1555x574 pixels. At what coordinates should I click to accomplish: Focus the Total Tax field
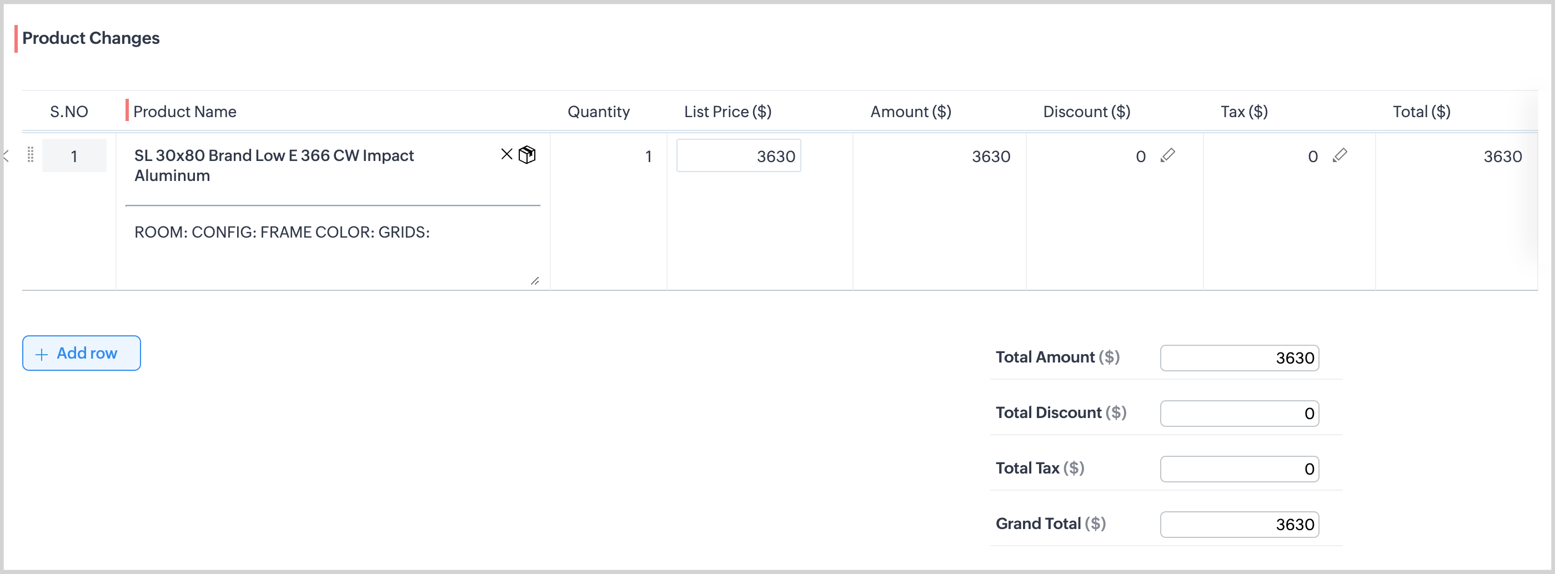pyautogui.click(x=1238, y=469)
